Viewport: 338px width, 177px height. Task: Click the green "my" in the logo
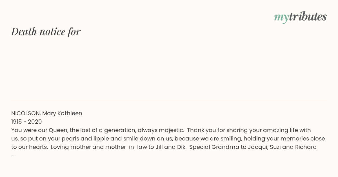point(281,18)
